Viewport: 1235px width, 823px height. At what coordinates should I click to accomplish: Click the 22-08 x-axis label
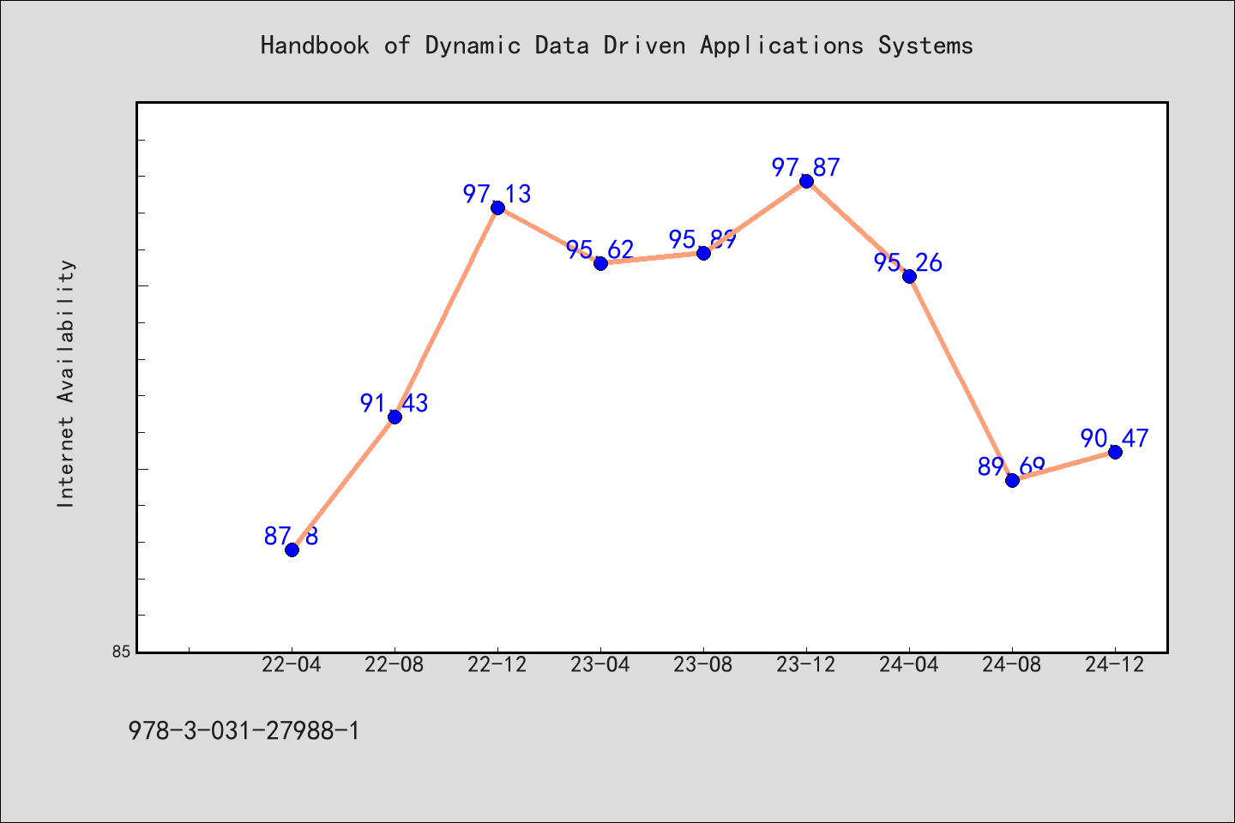click(395, 665)
